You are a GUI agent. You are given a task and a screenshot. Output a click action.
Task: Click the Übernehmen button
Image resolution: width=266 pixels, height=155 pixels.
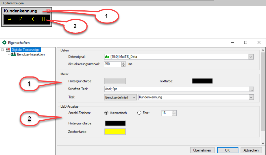click(x=202, y=150)
